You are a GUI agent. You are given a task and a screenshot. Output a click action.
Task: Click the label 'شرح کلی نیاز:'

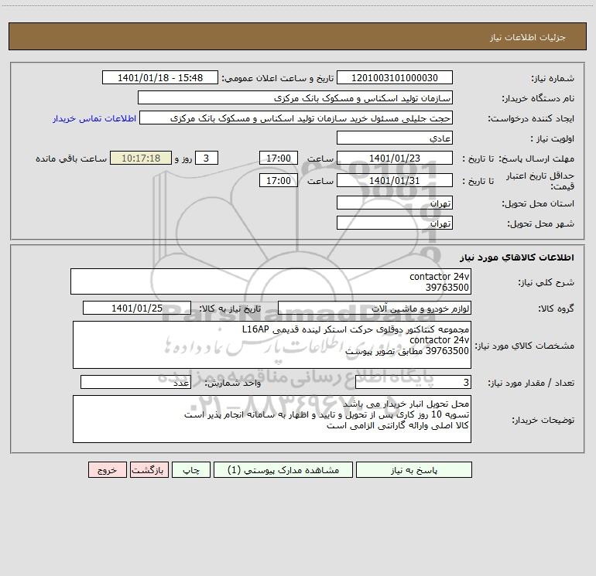pos(546,282)
